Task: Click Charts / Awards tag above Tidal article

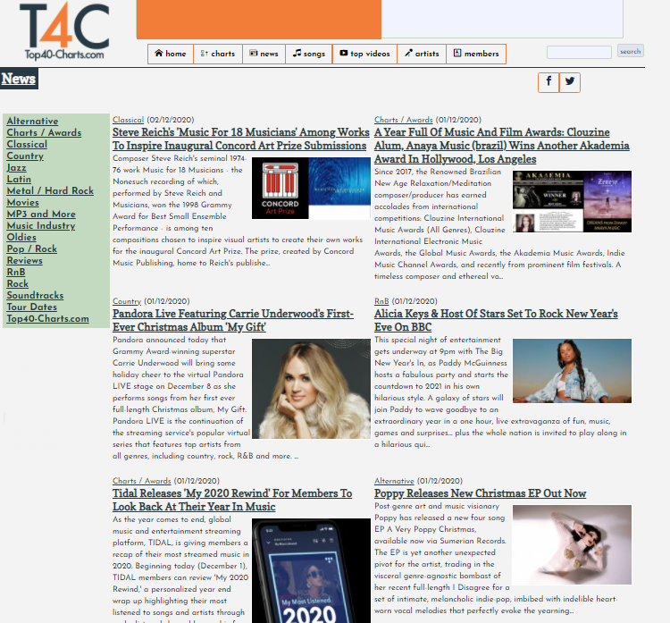Action: click(x=141, y=481)
